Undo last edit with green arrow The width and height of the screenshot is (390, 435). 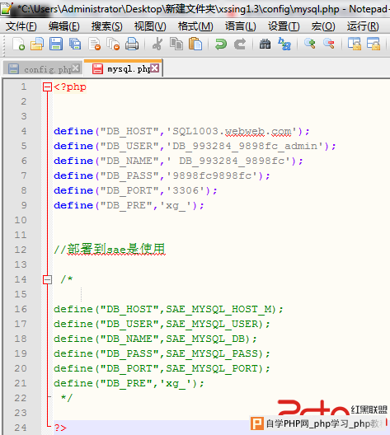coord(221,44)
